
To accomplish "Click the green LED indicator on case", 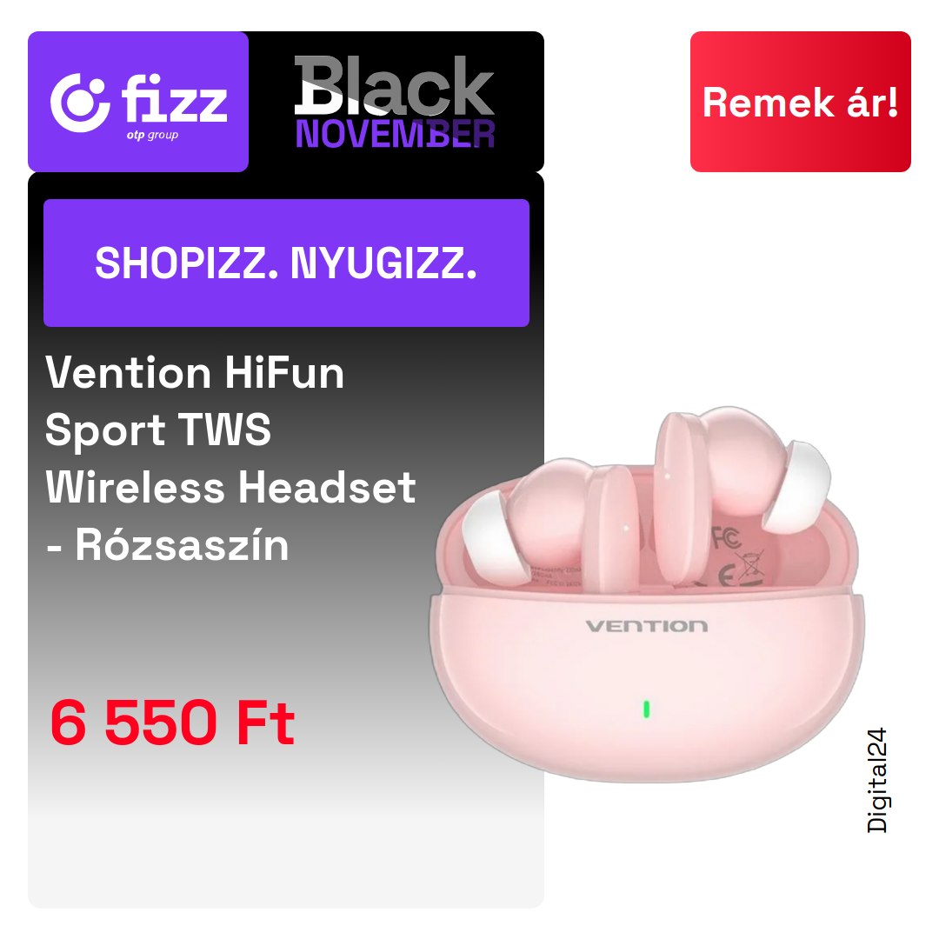I will 646,709.
